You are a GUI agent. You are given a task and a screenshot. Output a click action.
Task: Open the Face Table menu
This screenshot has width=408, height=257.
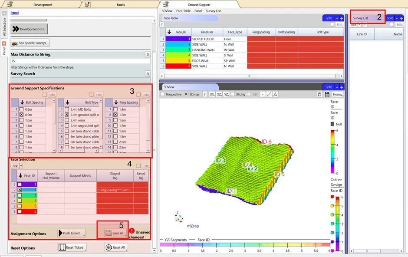click(183, 11)
